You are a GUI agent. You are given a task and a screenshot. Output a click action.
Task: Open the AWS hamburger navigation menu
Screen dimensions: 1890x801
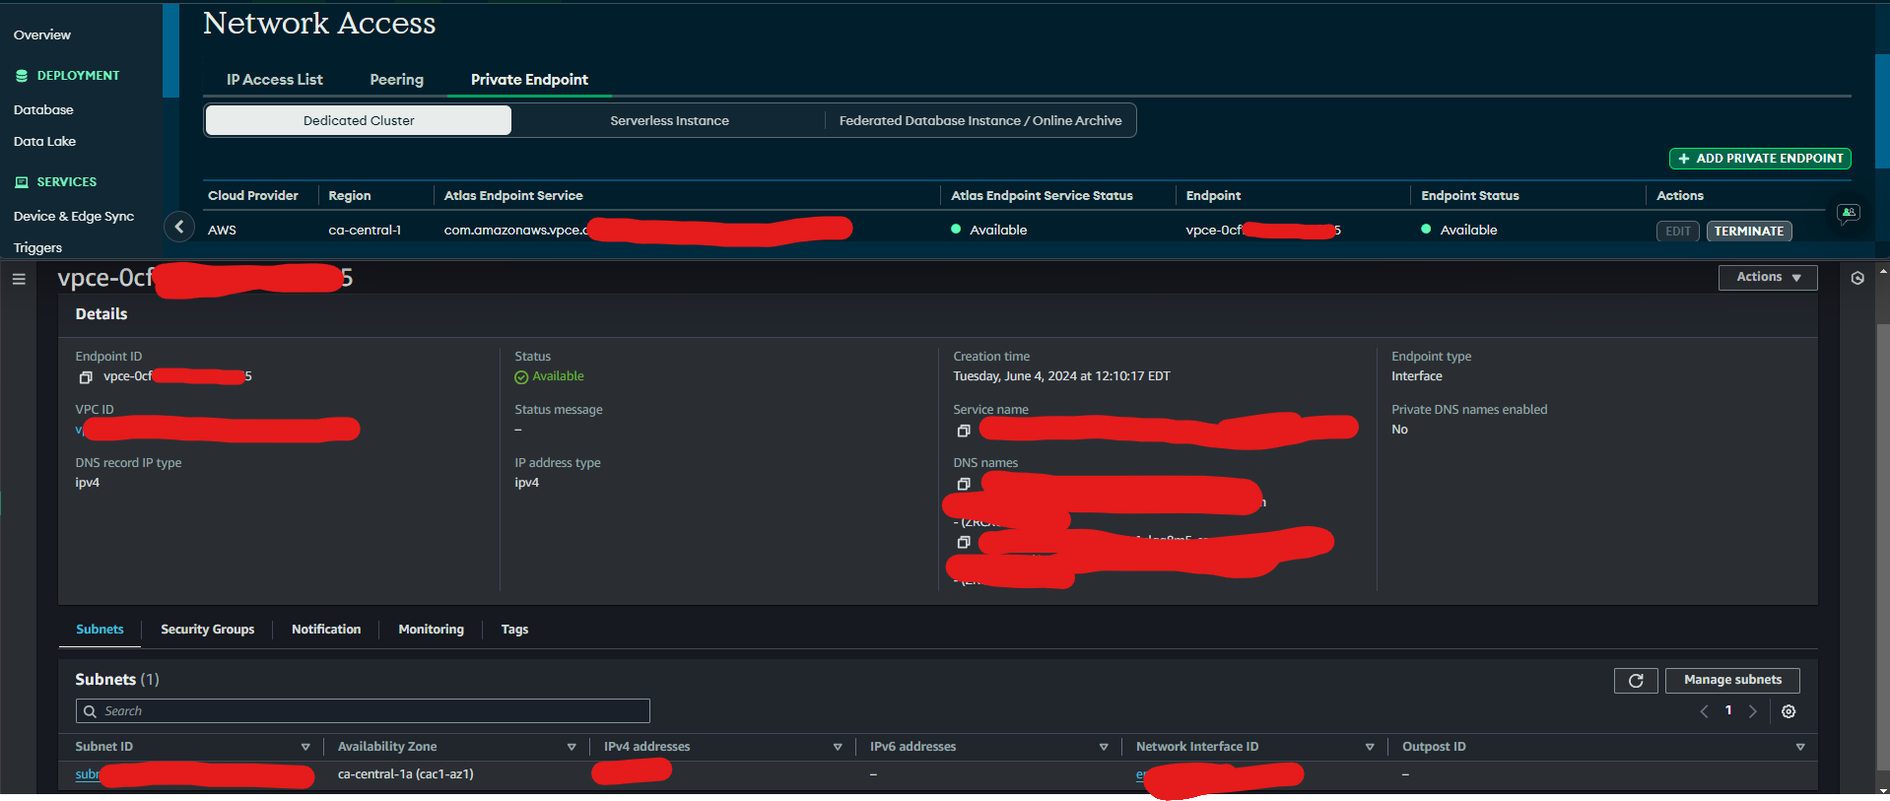click(x=19, y=279)
